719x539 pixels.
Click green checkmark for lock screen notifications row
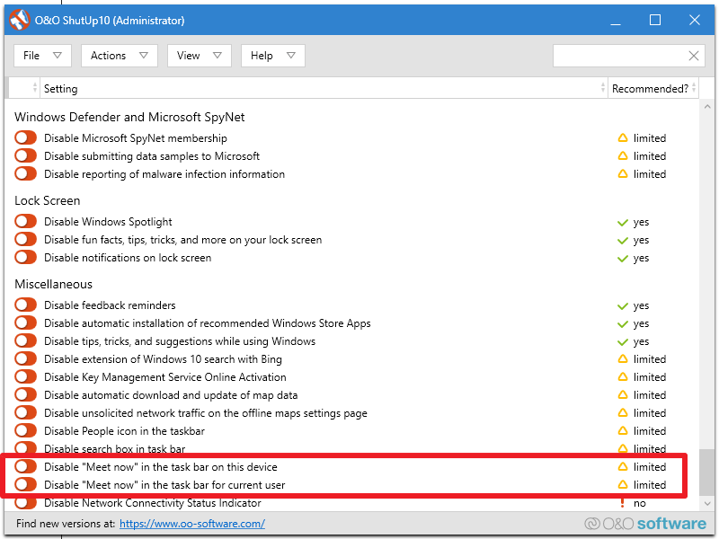pyautogui.click(x=622, y=258)
